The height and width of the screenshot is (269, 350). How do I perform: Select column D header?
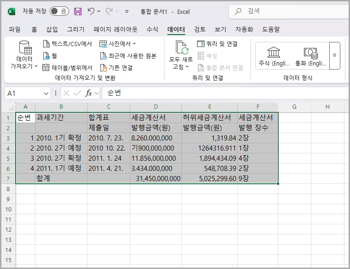[156, 107]
